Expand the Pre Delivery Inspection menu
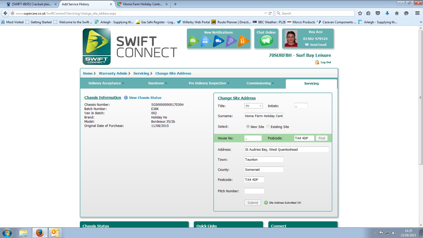Screen dimensions: 423x238 (209, 83)
